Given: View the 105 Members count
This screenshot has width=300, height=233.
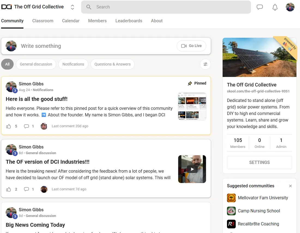Looking at the screenshot, I should click(238, 143).
